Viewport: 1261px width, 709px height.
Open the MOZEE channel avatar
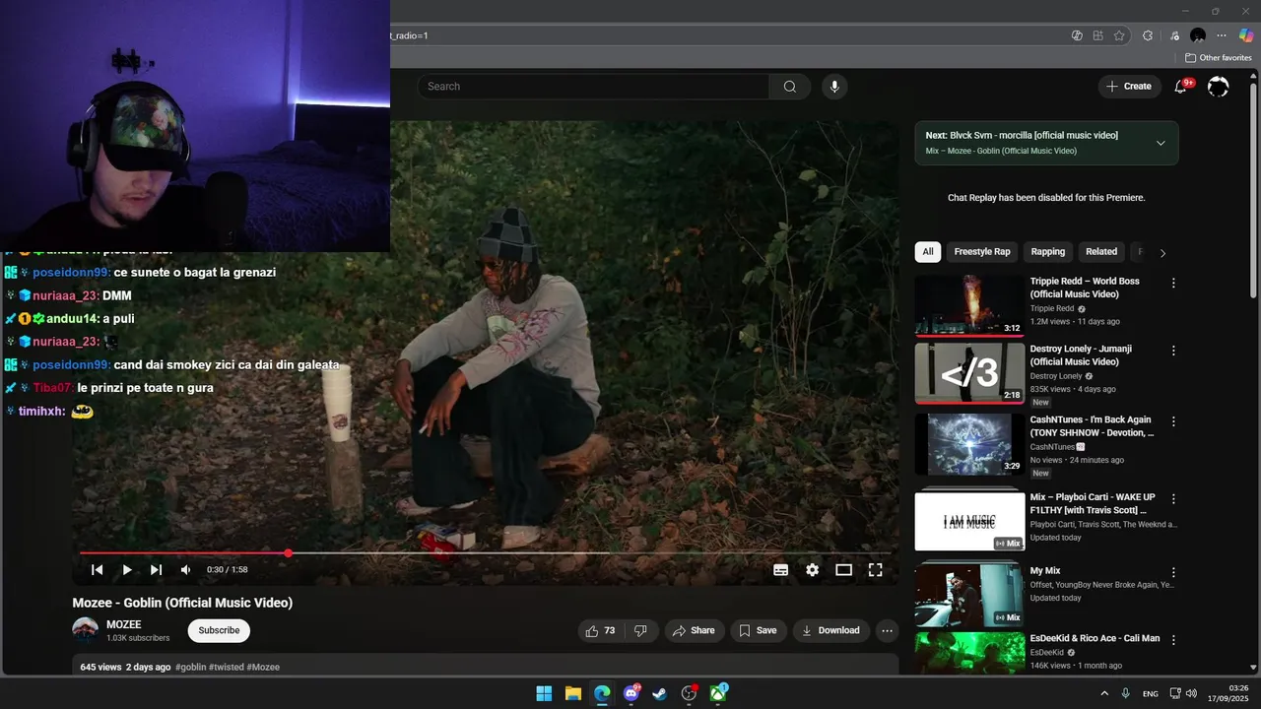point(86,630)
